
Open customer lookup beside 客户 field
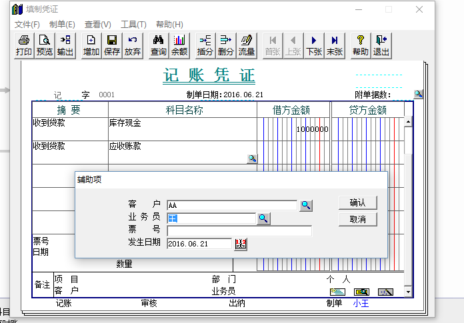coord(306,205)
